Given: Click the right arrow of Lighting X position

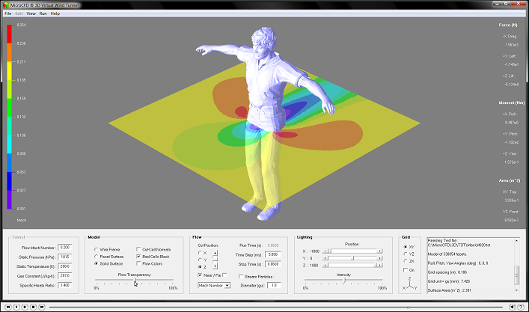Looking at the screenshot, I should 379,251.
